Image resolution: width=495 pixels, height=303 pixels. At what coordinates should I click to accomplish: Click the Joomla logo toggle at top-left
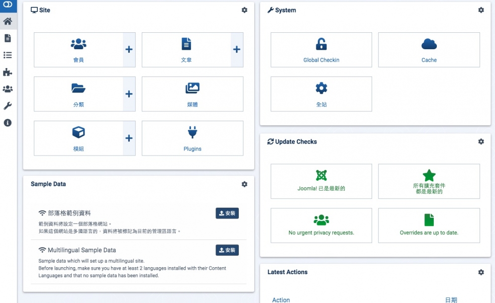click(x=7, y=4)
